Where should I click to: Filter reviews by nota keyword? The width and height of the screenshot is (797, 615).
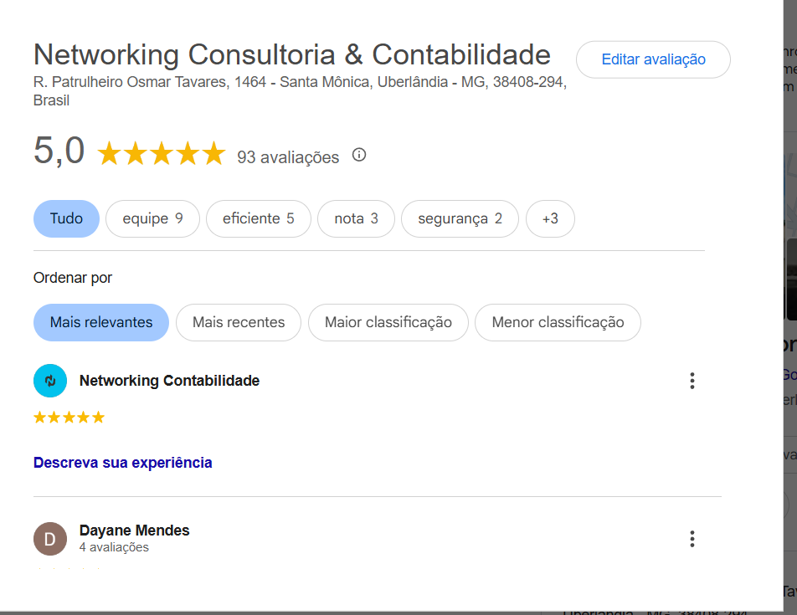tap(356, 219)
